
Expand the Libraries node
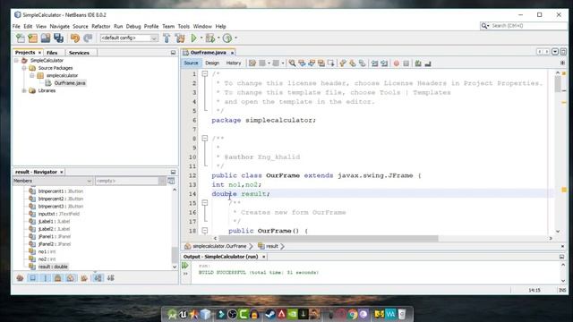tap(24, 90)
